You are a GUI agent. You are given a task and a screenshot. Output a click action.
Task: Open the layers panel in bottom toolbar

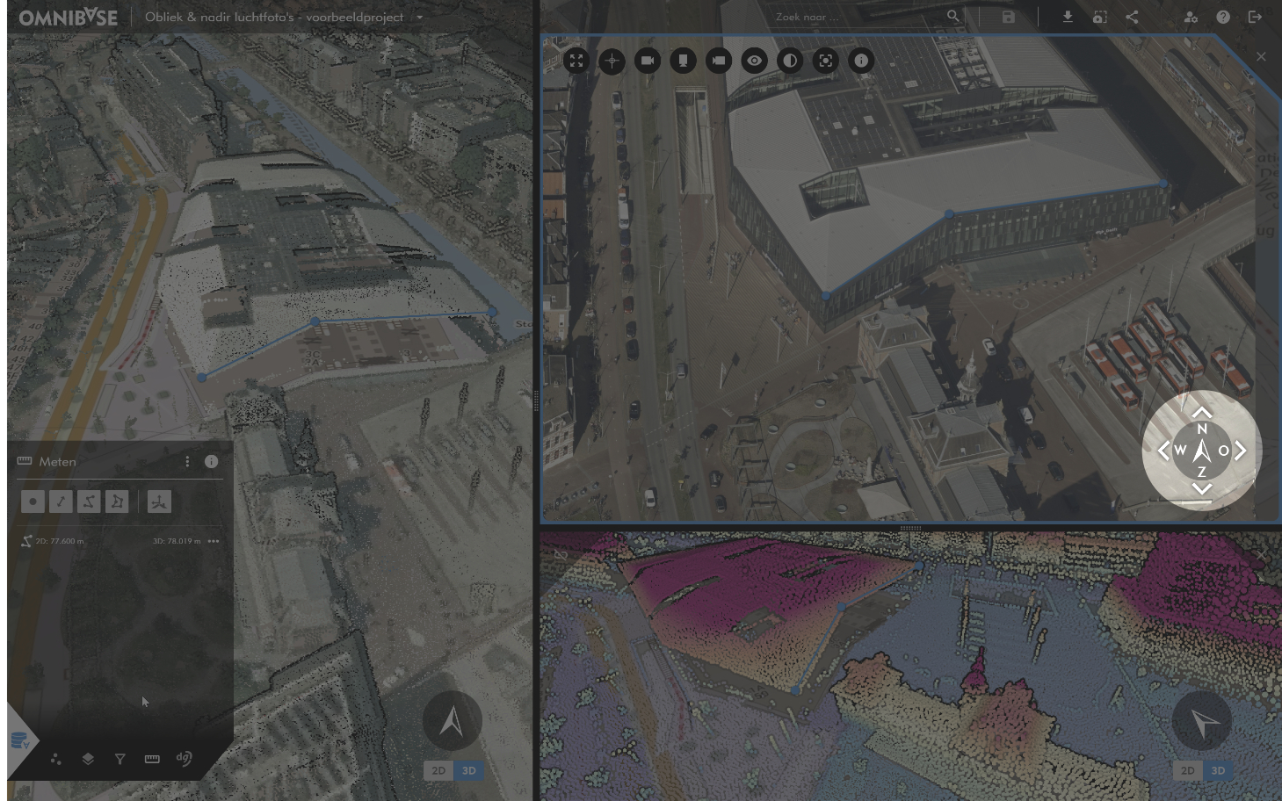tap(88, 759)
